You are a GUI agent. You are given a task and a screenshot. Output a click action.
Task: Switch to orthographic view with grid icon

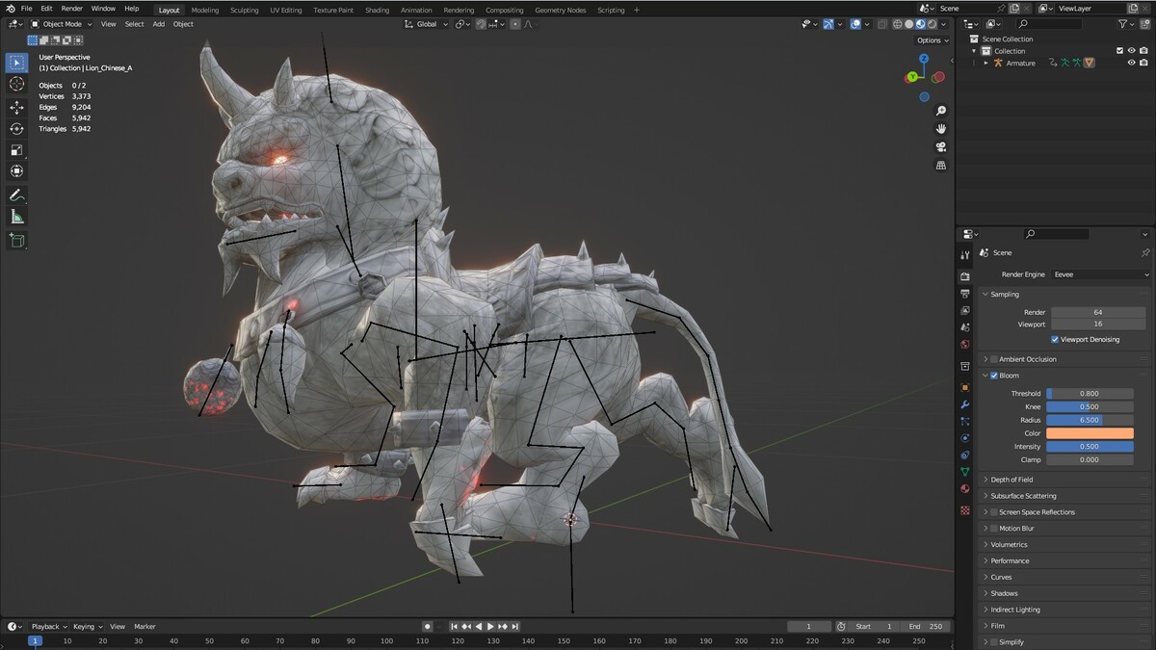941,166
